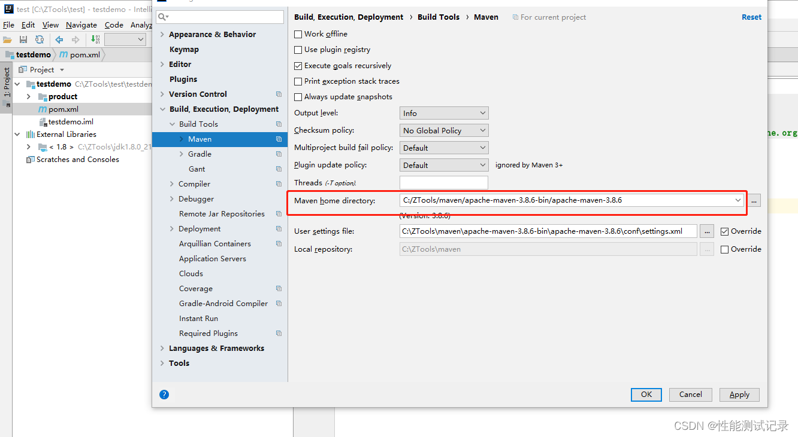
Task: Click the project-level icon beside Build Tools
Action: (279, 124)
